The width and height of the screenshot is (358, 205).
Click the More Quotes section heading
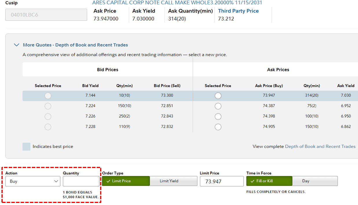click(75, 45)
